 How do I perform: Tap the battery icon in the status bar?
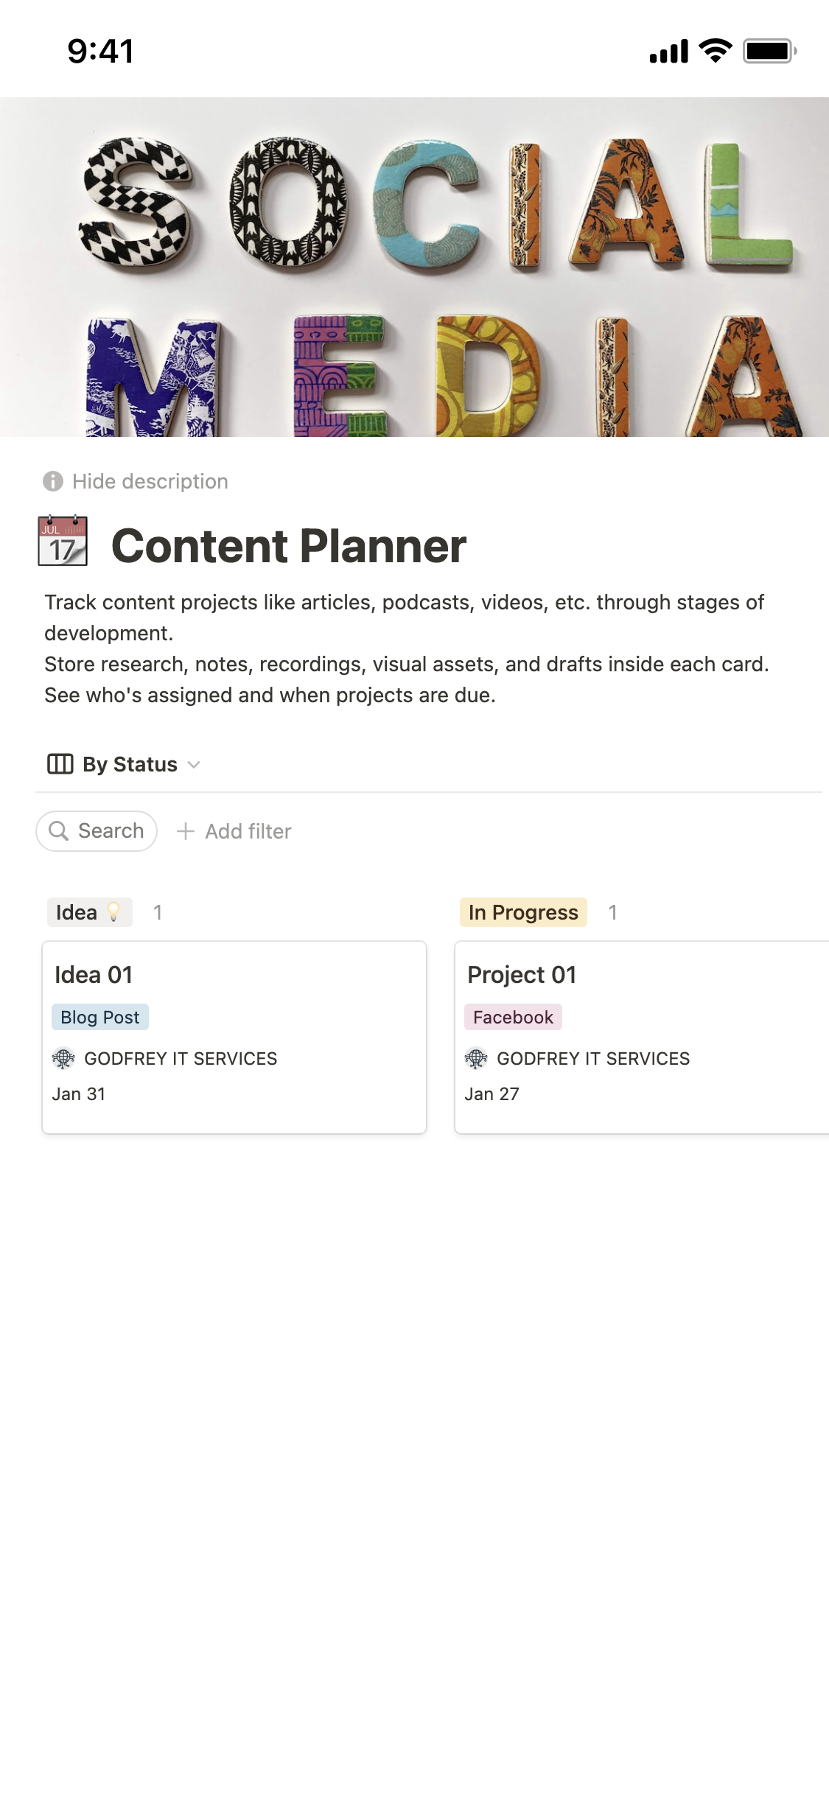pyautogui.click(x=769, y=51)
